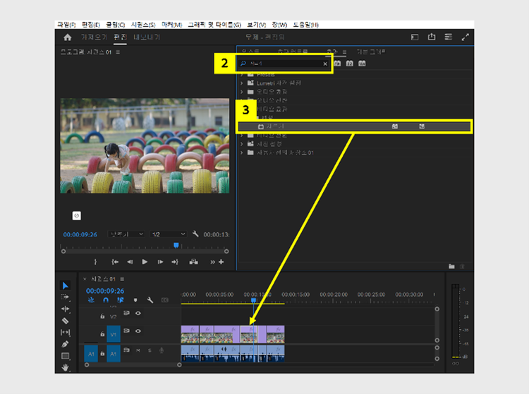Expand the folder row below the highlighted effect
Image resolution: width=529 pixels, height=394 pixels.
241,135
